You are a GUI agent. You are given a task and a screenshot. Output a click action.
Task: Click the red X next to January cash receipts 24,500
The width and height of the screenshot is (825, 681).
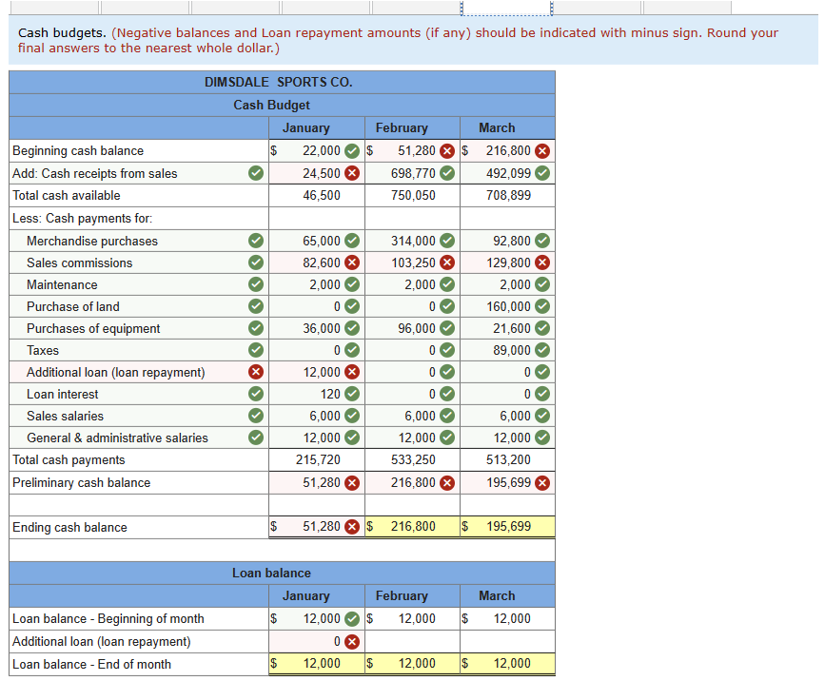coord(352,173)
